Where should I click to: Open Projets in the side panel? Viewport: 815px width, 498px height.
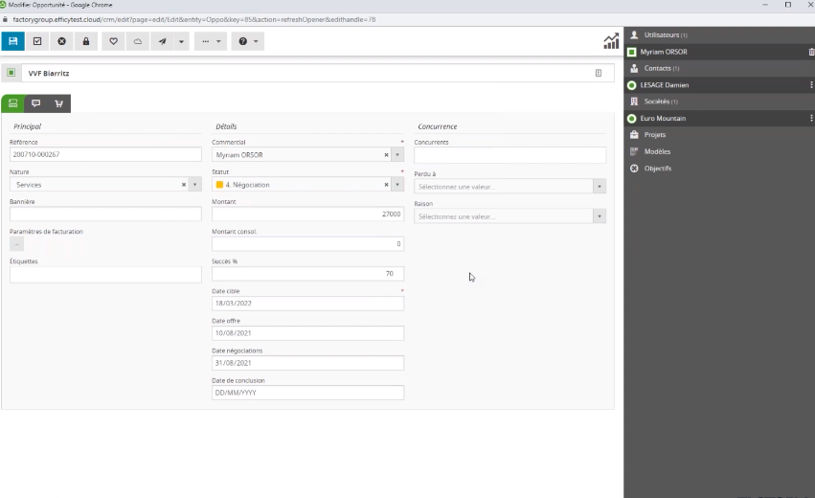[655, 135]
